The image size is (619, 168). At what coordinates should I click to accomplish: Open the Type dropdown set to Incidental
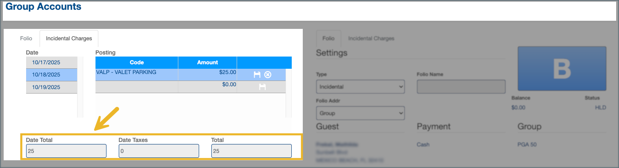(x=360, y=87)
